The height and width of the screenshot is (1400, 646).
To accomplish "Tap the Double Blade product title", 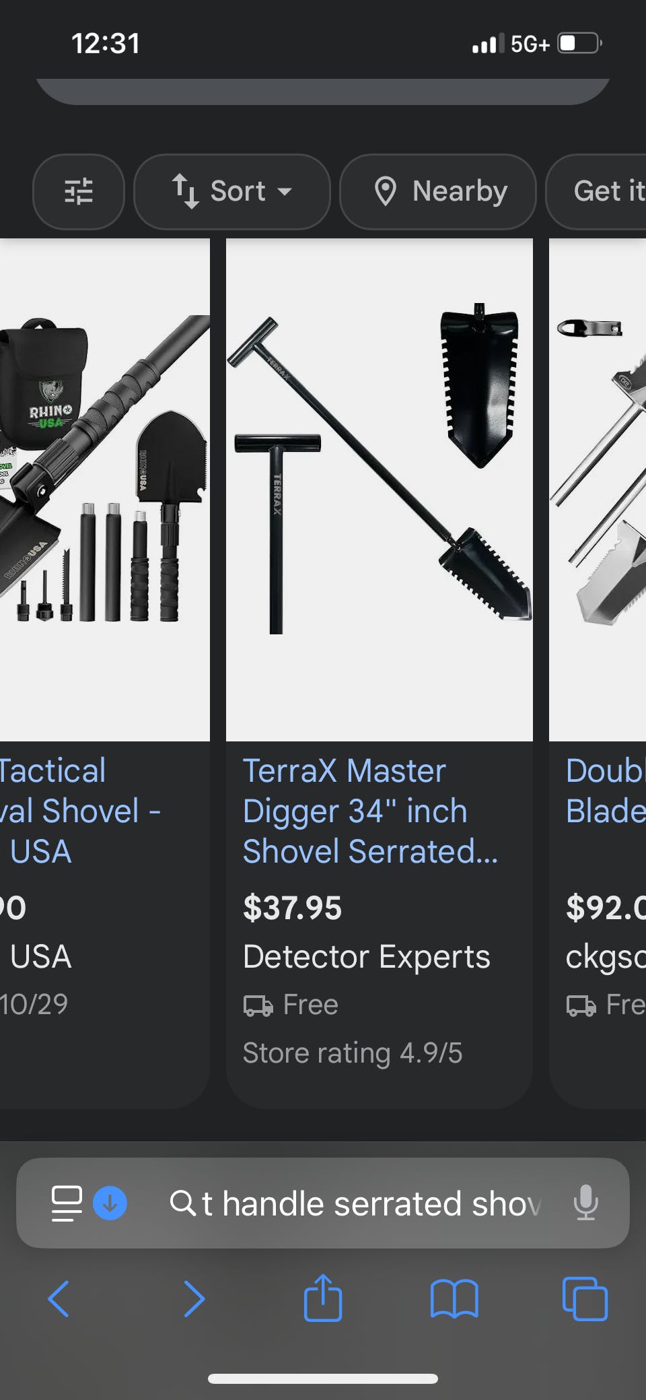I will (606, 791).
